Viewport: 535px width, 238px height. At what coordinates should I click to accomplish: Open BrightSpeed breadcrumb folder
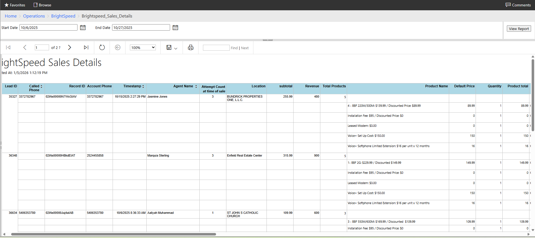pyautogui.click(x=63, y=16)
